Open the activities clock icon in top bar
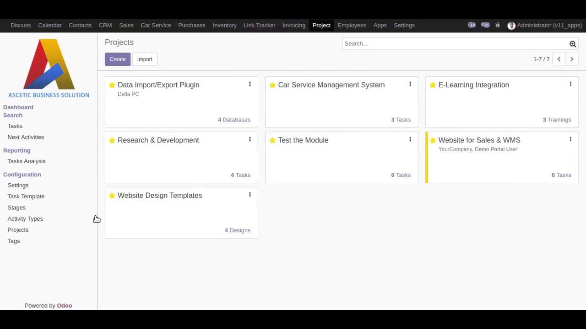This screenshot has height=329, width=586. tap(472, 25)
